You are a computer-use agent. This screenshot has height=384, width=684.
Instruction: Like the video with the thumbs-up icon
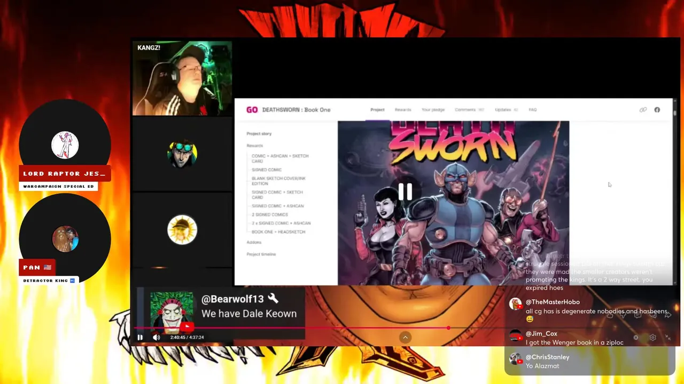click(610, 315)
